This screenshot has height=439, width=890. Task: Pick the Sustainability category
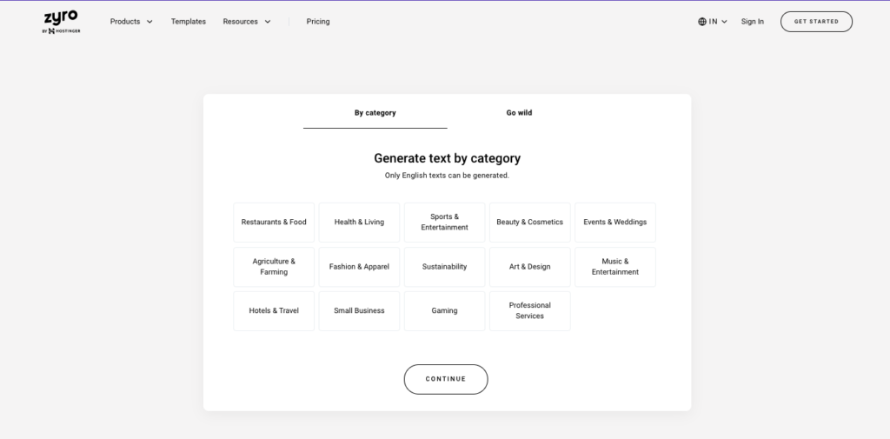tap(444, 267)
